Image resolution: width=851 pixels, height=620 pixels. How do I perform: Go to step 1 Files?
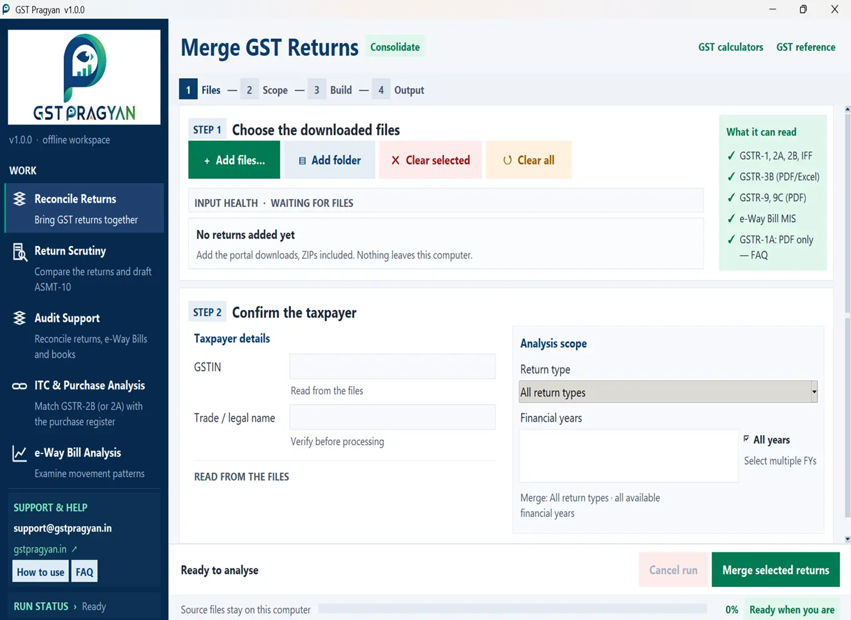pyautogui.click(x=200, y=90)
